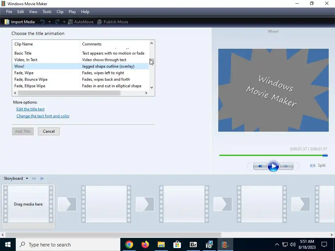
Task: Open the Tools menu
Action: 47,12
